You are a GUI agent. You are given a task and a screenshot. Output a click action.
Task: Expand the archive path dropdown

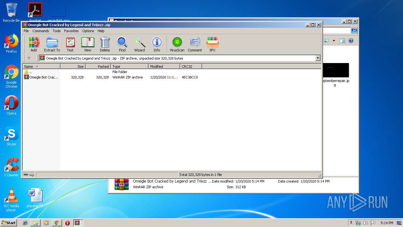(318, 58)
